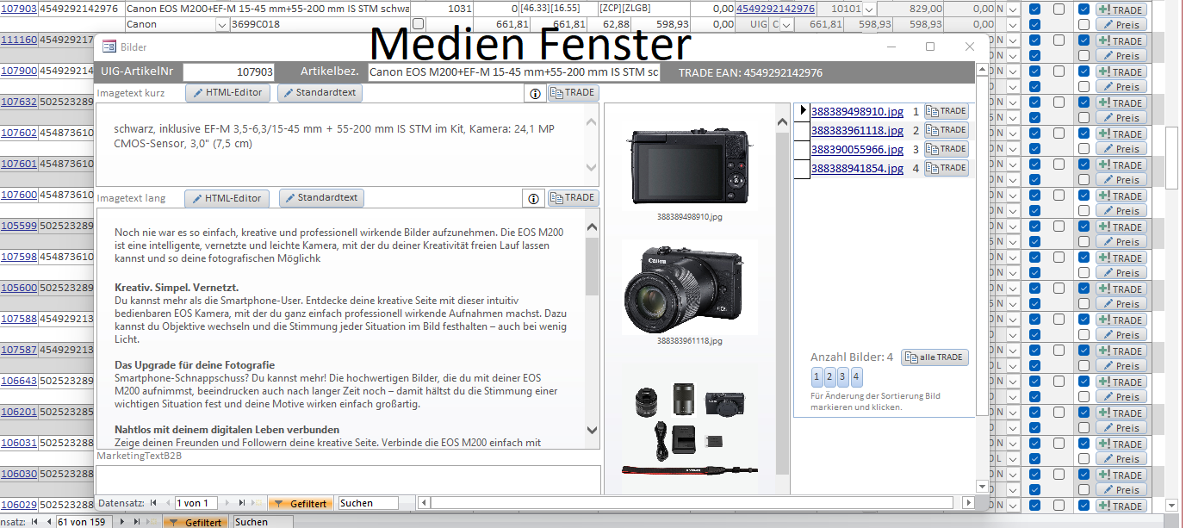Toggle checkbox directly left of TRADE in row 107903
Image resolution: width=1186 pixels, height=528 pixels.
[x=1084, y=9]
